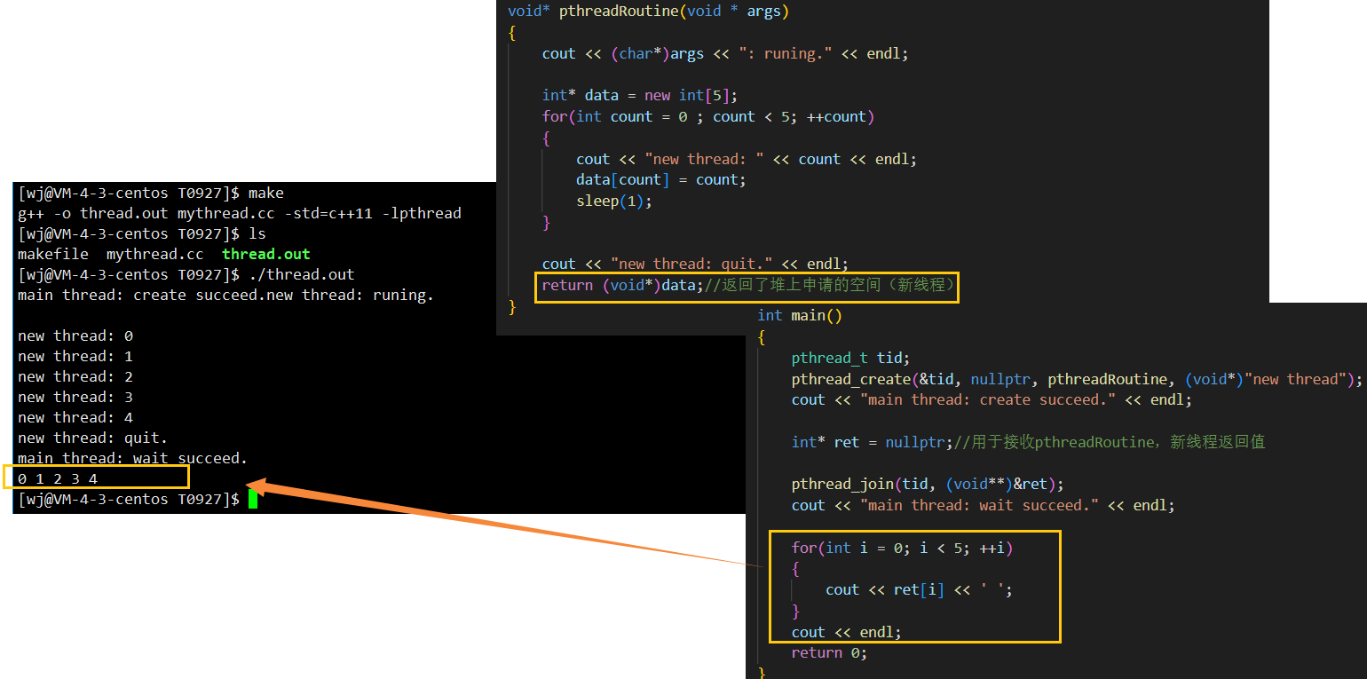Click the "int* ret = nullptr;" code line
Image resolution: width=1367 pixels, height=679 pixels.
click(1028, 442)
